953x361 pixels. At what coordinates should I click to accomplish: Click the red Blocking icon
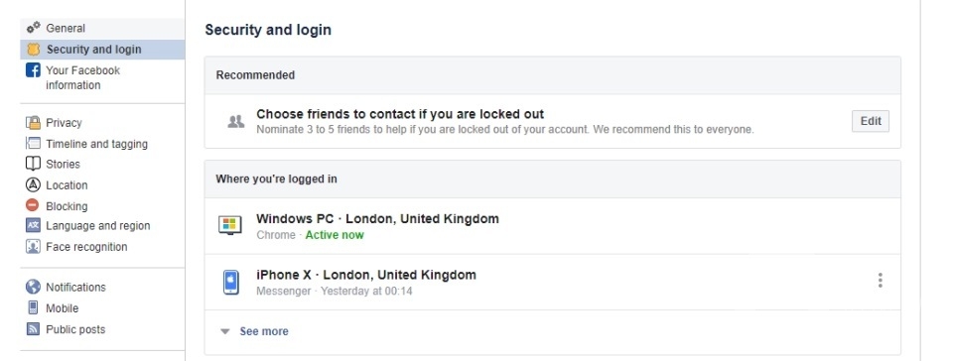[x=33, y=205]
